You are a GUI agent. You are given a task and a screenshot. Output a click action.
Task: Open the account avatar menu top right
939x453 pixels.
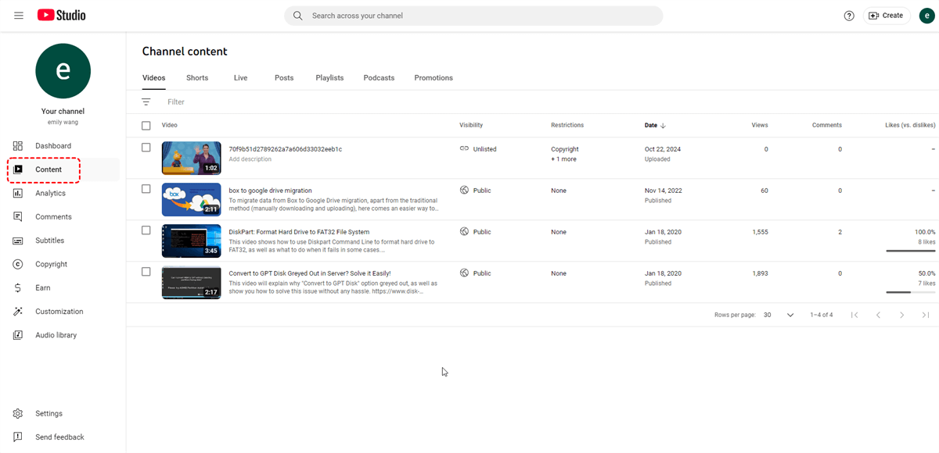[926, 16]
